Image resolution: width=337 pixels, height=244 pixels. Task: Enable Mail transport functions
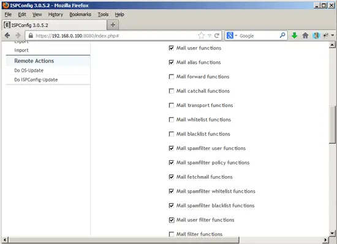tap(172, 105)
